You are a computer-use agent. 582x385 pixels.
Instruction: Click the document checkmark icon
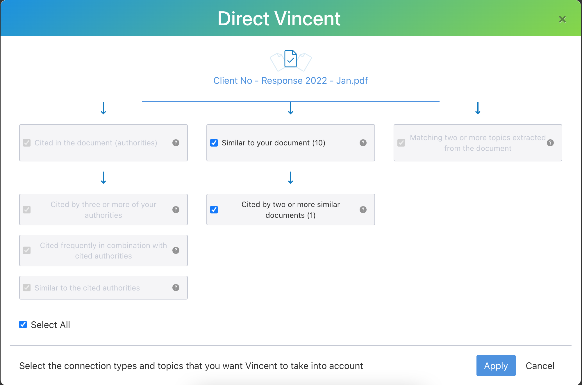point(291,59)
